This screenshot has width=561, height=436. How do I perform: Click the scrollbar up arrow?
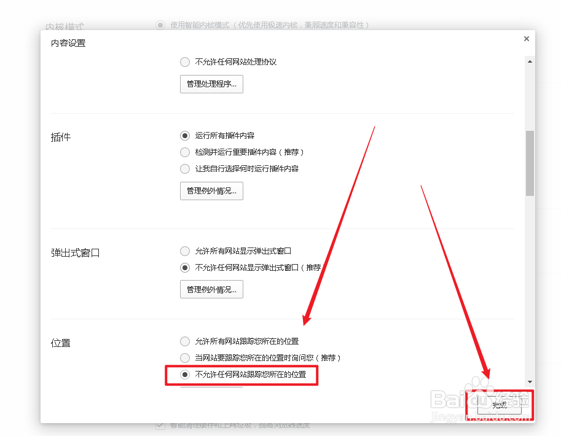(530, 61)
